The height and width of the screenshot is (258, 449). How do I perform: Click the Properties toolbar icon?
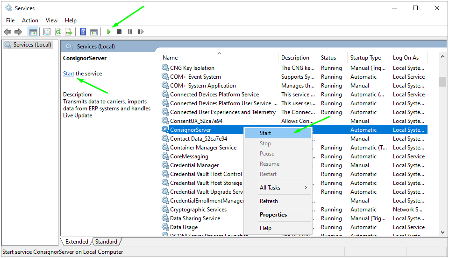(x=47, y=32)
